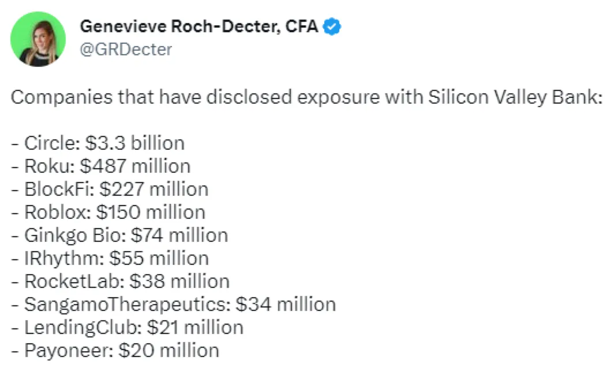Screen dimensions: 614x372
Task: Select the BlockFi: $227 million entry
Action: 110,189
